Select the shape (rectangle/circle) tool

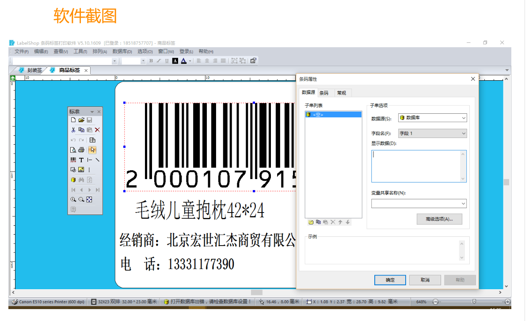(73, 170)
